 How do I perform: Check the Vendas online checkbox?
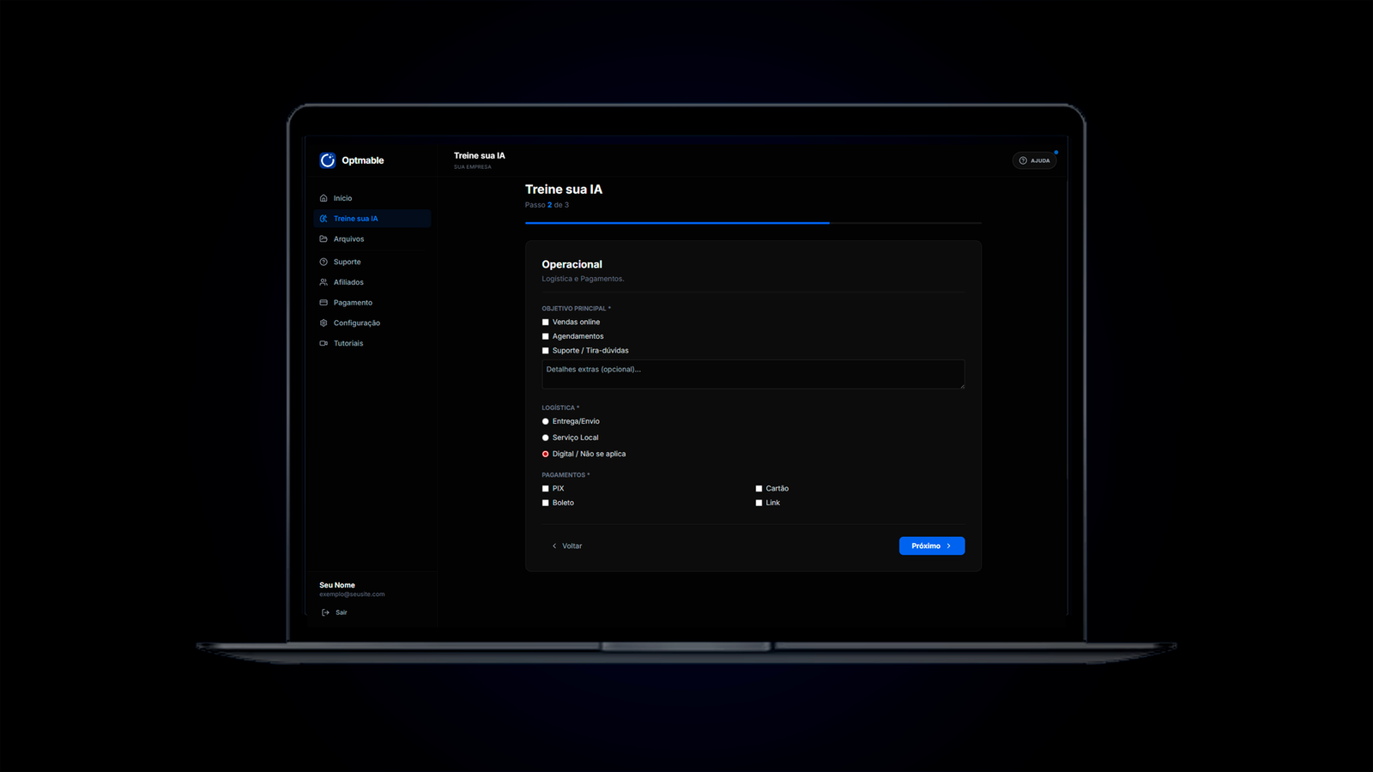[545, 323]
